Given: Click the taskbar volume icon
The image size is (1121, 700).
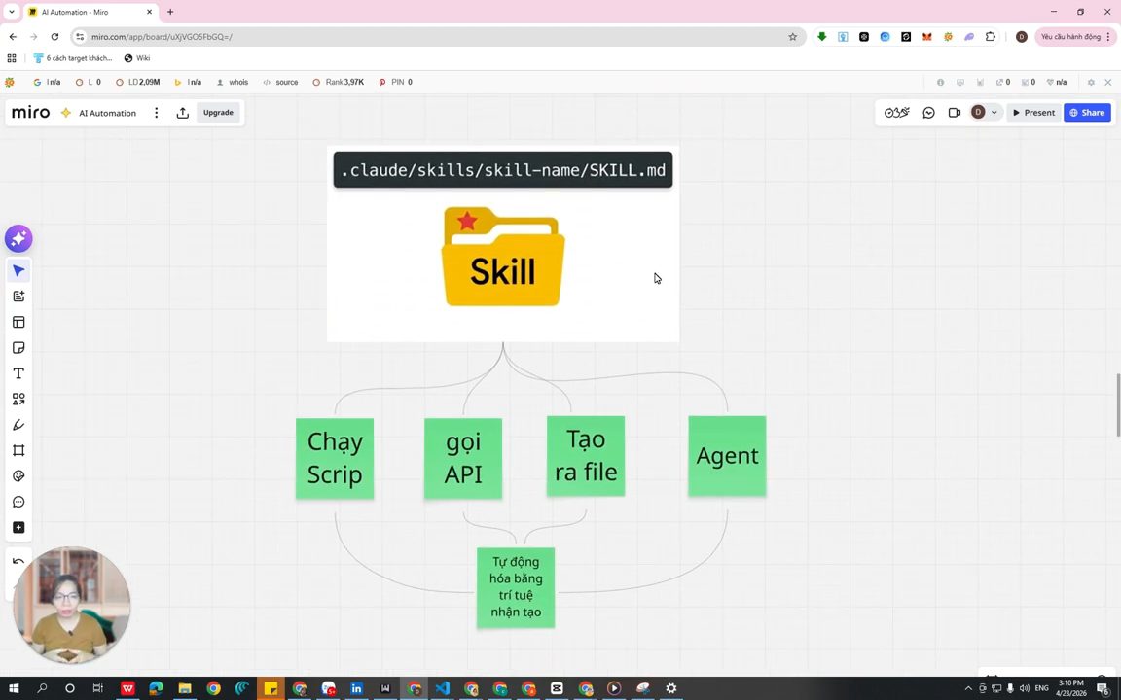Looking at the screenshot, I should (x=1024, y=688).
